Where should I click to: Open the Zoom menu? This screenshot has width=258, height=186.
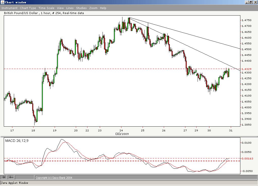pos(93,8)
